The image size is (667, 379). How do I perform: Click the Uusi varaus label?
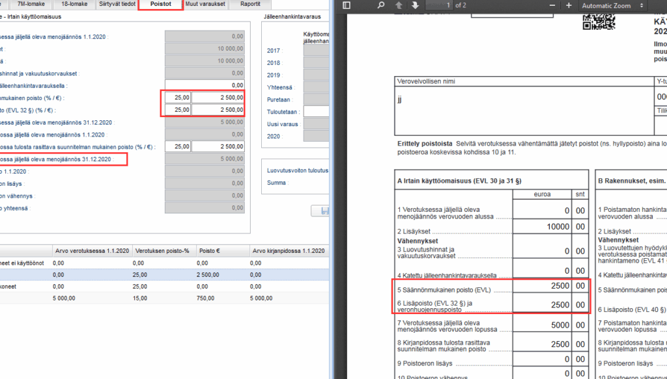283,124
